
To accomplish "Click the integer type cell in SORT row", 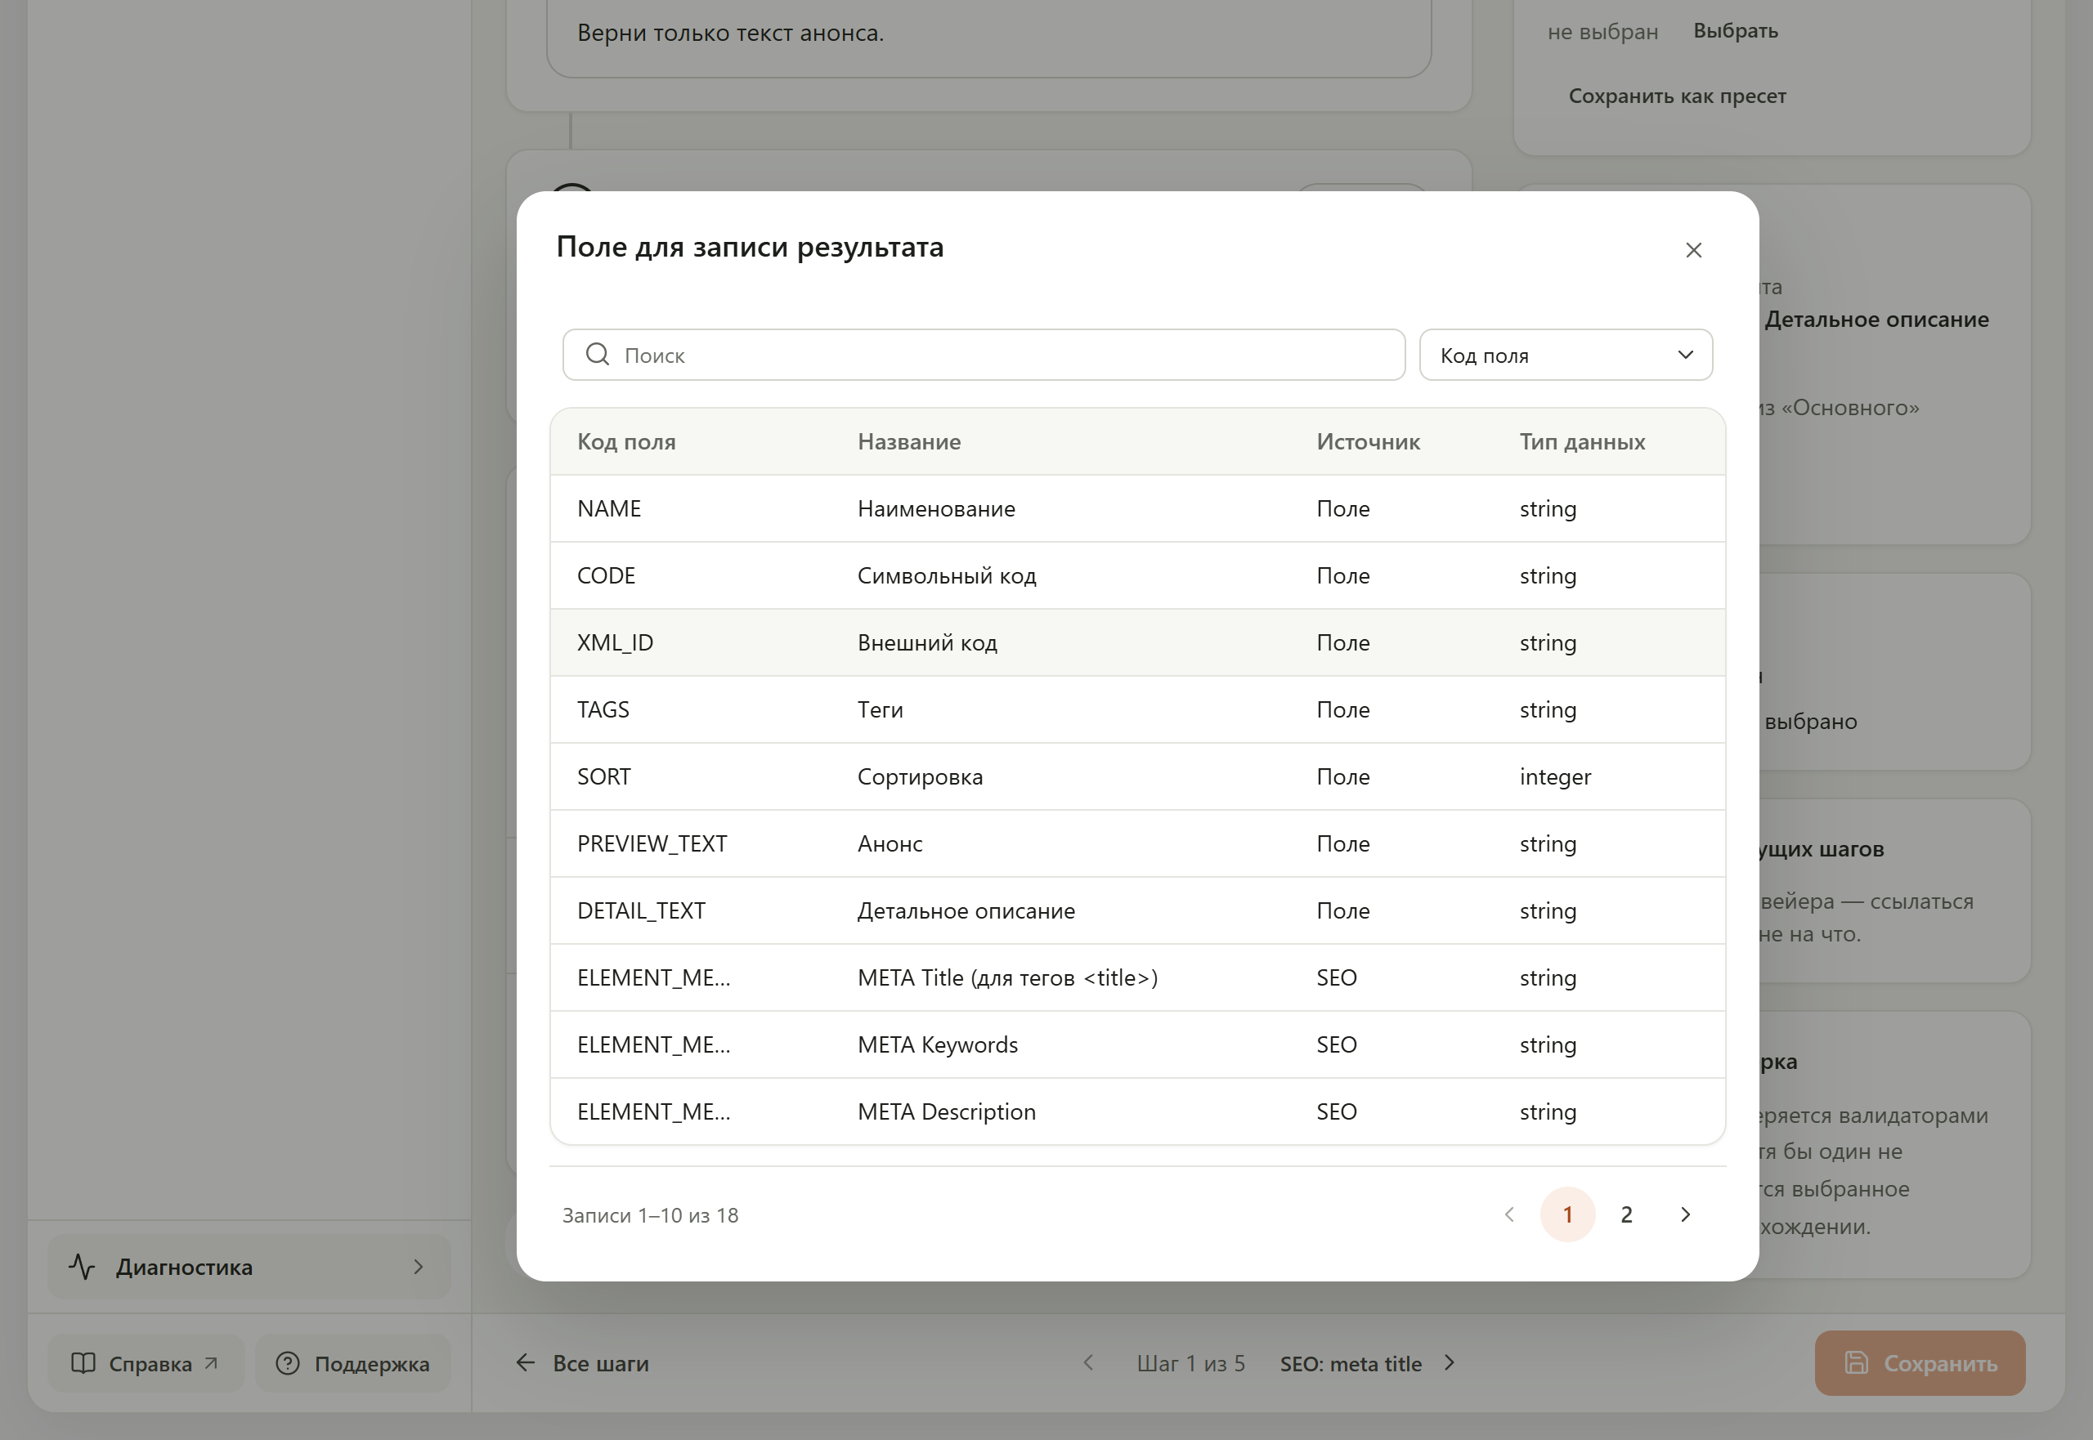I will click(x=1555, y=777).
